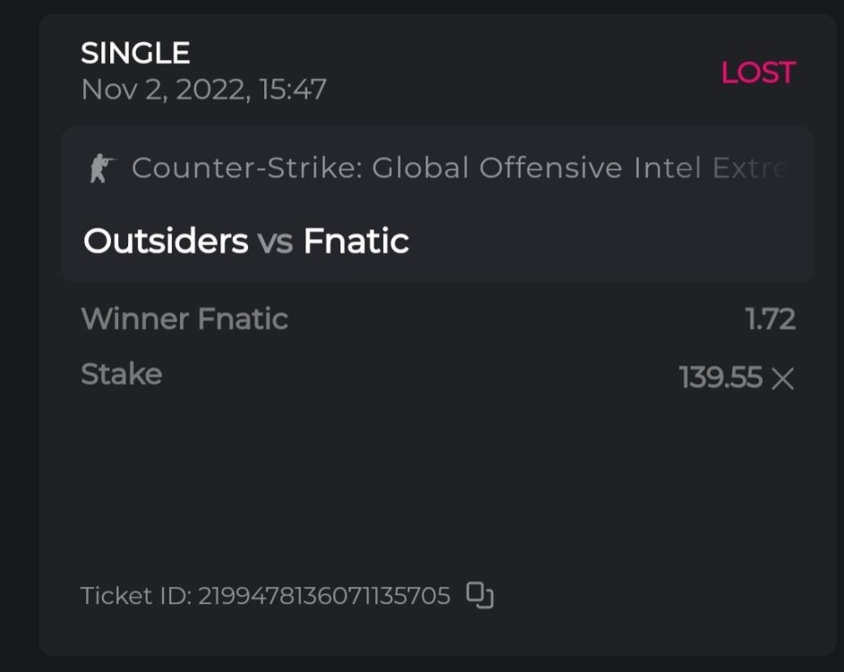Click the X icon beside stake amount
Image resolution: width=844 pixels, height=672 pixels.
tap(783, 379)
